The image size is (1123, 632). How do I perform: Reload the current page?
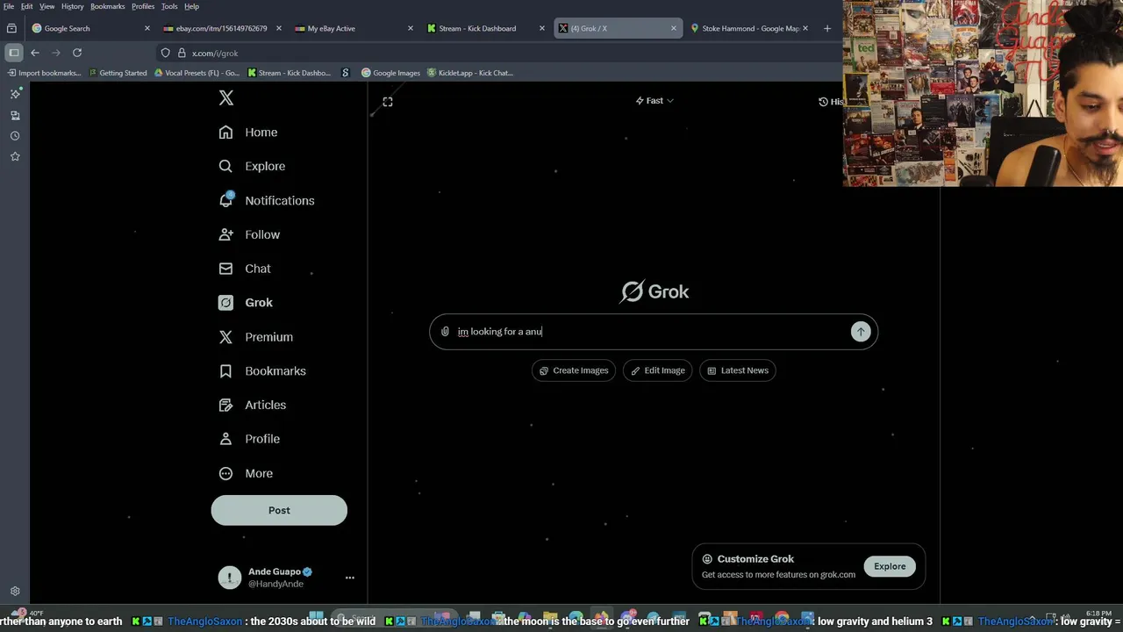[77, 53]
